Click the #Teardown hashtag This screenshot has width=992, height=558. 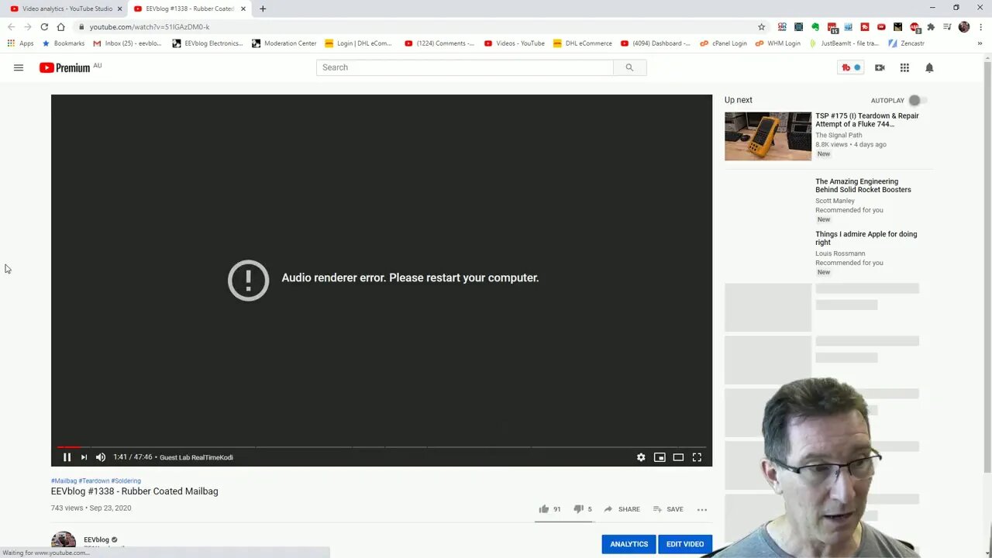tap(94, 481)
